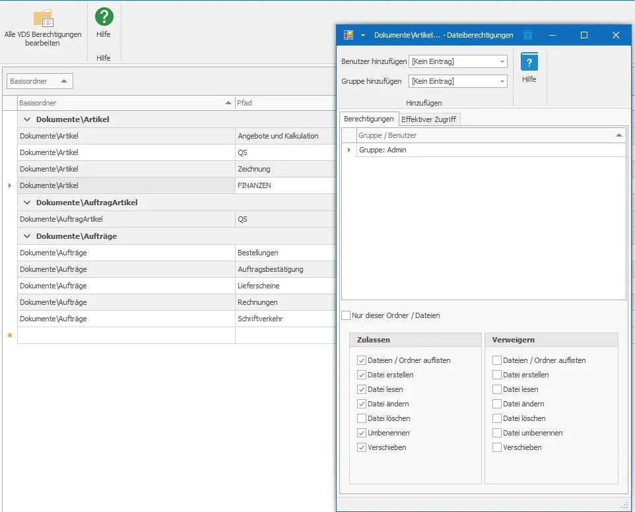Open the green Hilfe question mark icon
Image resolution: width=635 pixels, height=512 pixels.
pos(104,16)
